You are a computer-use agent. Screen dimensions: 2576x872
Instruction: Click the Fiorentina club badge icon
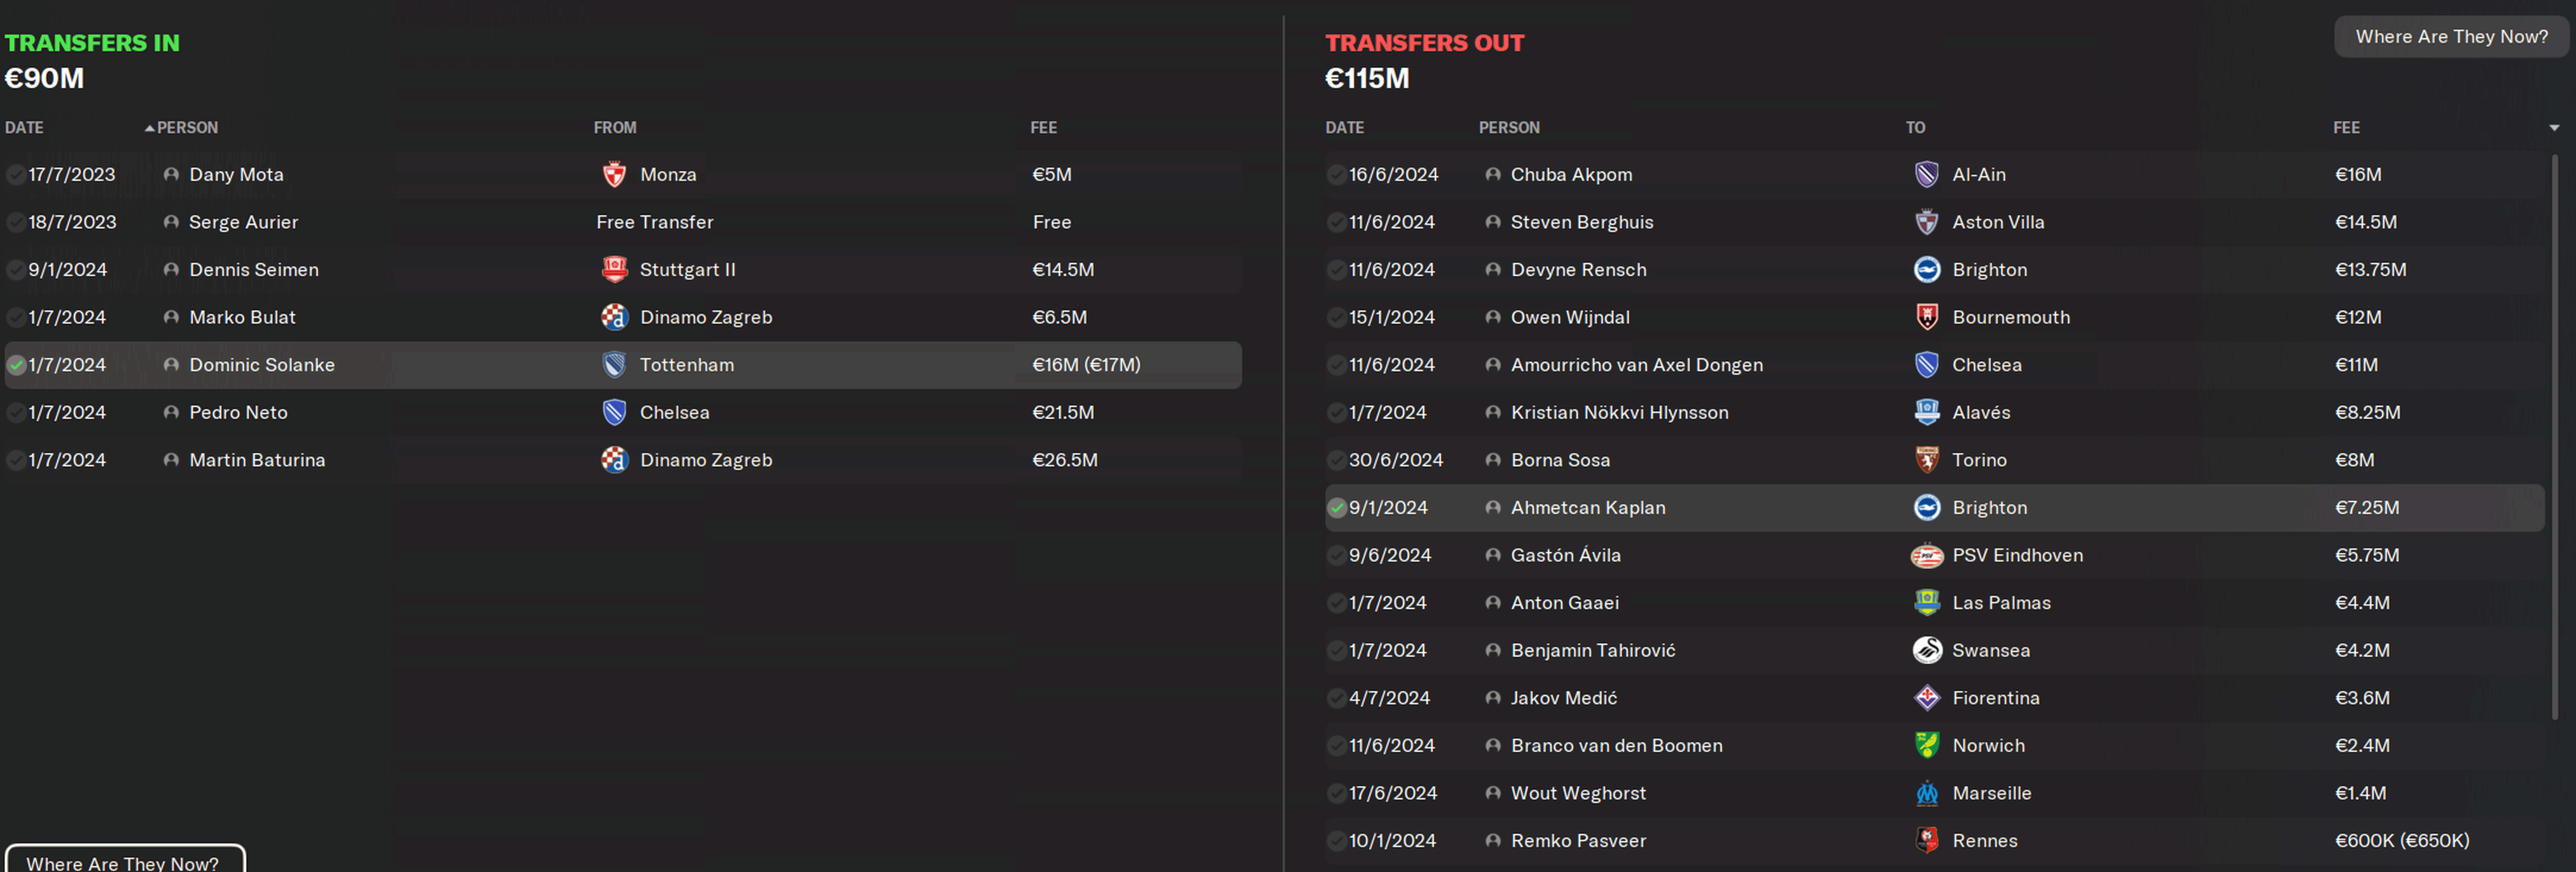(1926, 698)
